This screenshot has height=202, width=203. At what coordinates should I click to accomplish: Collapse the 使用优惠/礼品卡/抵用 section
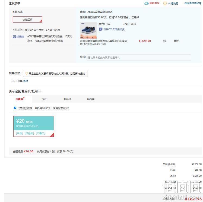click(40, 91)
